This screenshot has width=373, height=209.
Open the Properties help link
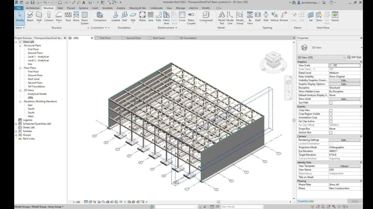305,201
